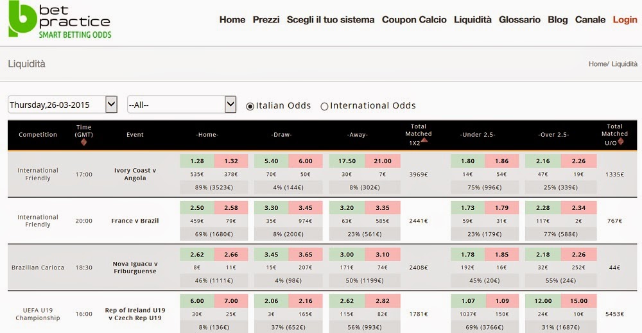The height and width of the screenshot is (333, 642).
Task: Click green 5.40 draw odds
Action: point(272,161)
